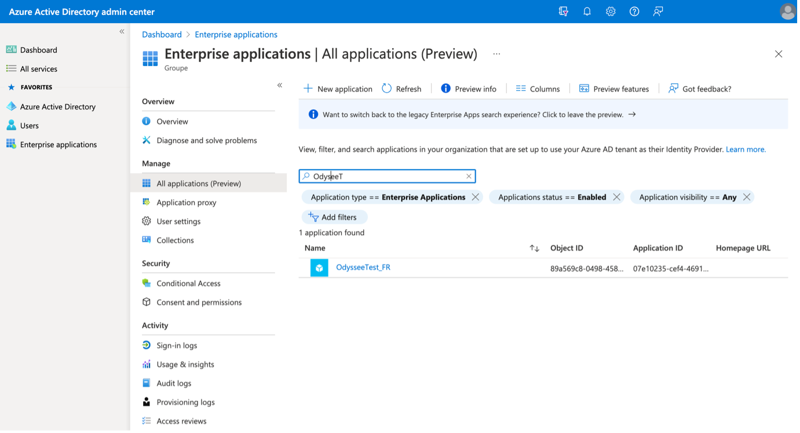Close the Enterprise applications blade

[779, 54]
